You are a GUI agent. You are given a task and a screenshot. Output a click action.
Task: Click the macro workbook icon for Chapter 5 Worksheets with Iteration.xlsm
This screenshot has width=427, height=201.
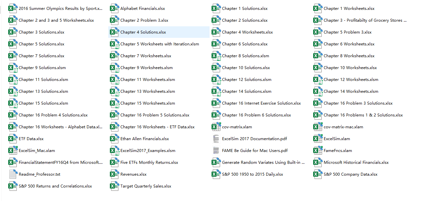(x=114, y=44)
